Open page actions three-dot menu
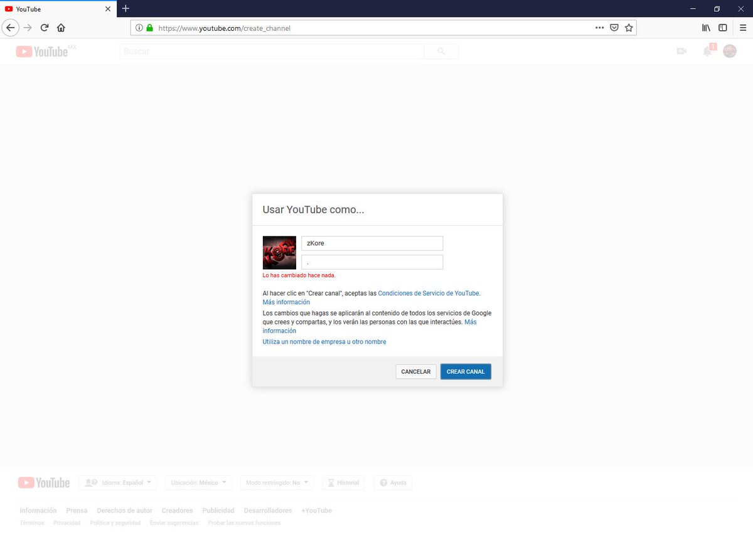Viewport: 753px width, 542px height. click(600, 28)
